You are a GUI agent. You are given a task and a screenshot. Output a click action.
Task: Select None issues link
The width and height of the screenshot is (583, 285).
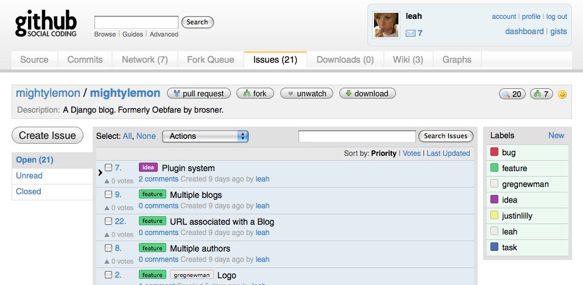point(146,136)
